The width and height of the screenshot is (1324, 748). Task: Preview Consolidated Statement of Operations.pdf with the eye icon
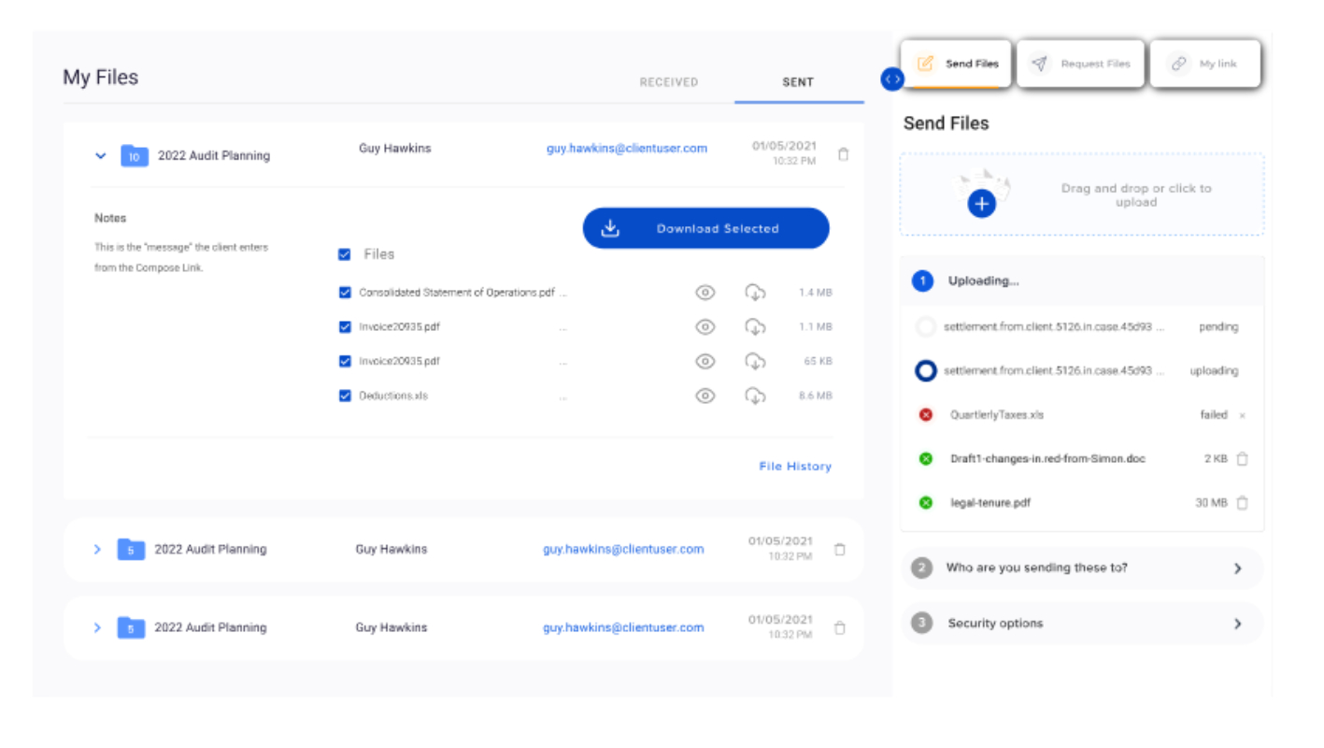(705, 293)
